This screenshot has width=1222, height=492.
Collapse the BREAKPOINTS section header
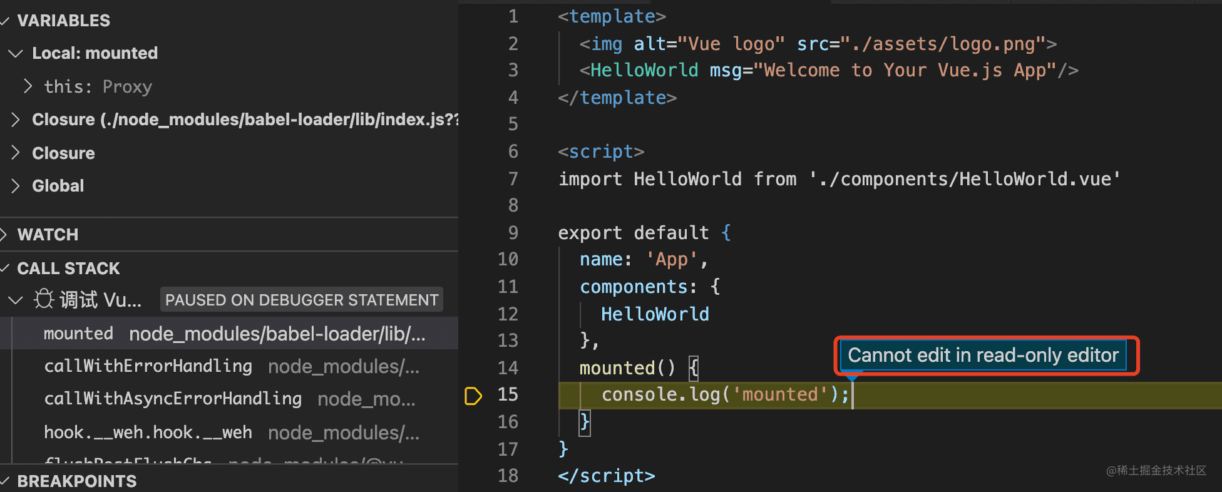click(x=76, y=481)
